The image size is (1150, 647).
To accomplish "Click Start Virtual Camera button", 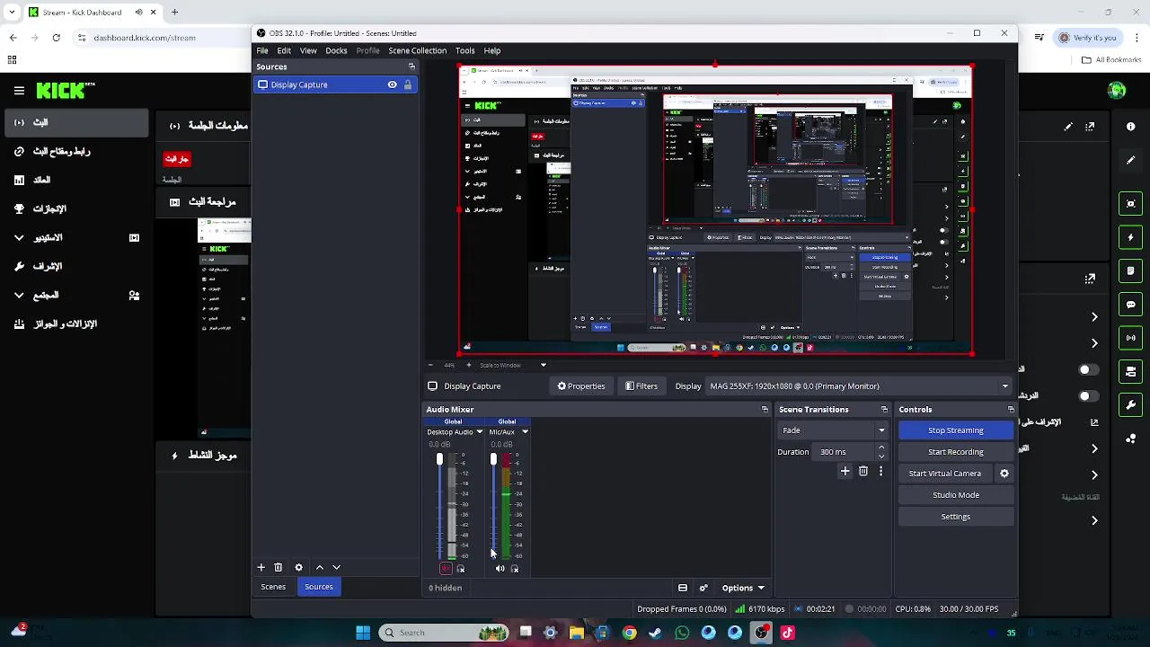I will click(945, 474).
